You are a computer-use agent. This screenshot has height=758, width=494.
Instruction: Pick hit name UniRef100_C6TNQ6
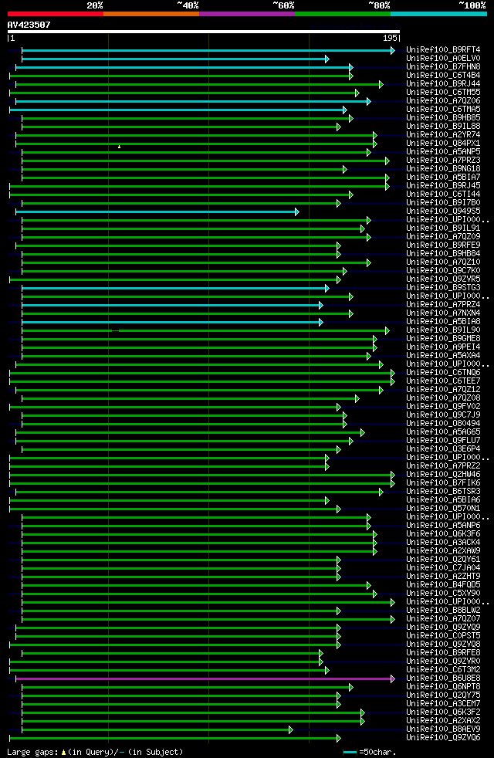click(x=443, y=373)
